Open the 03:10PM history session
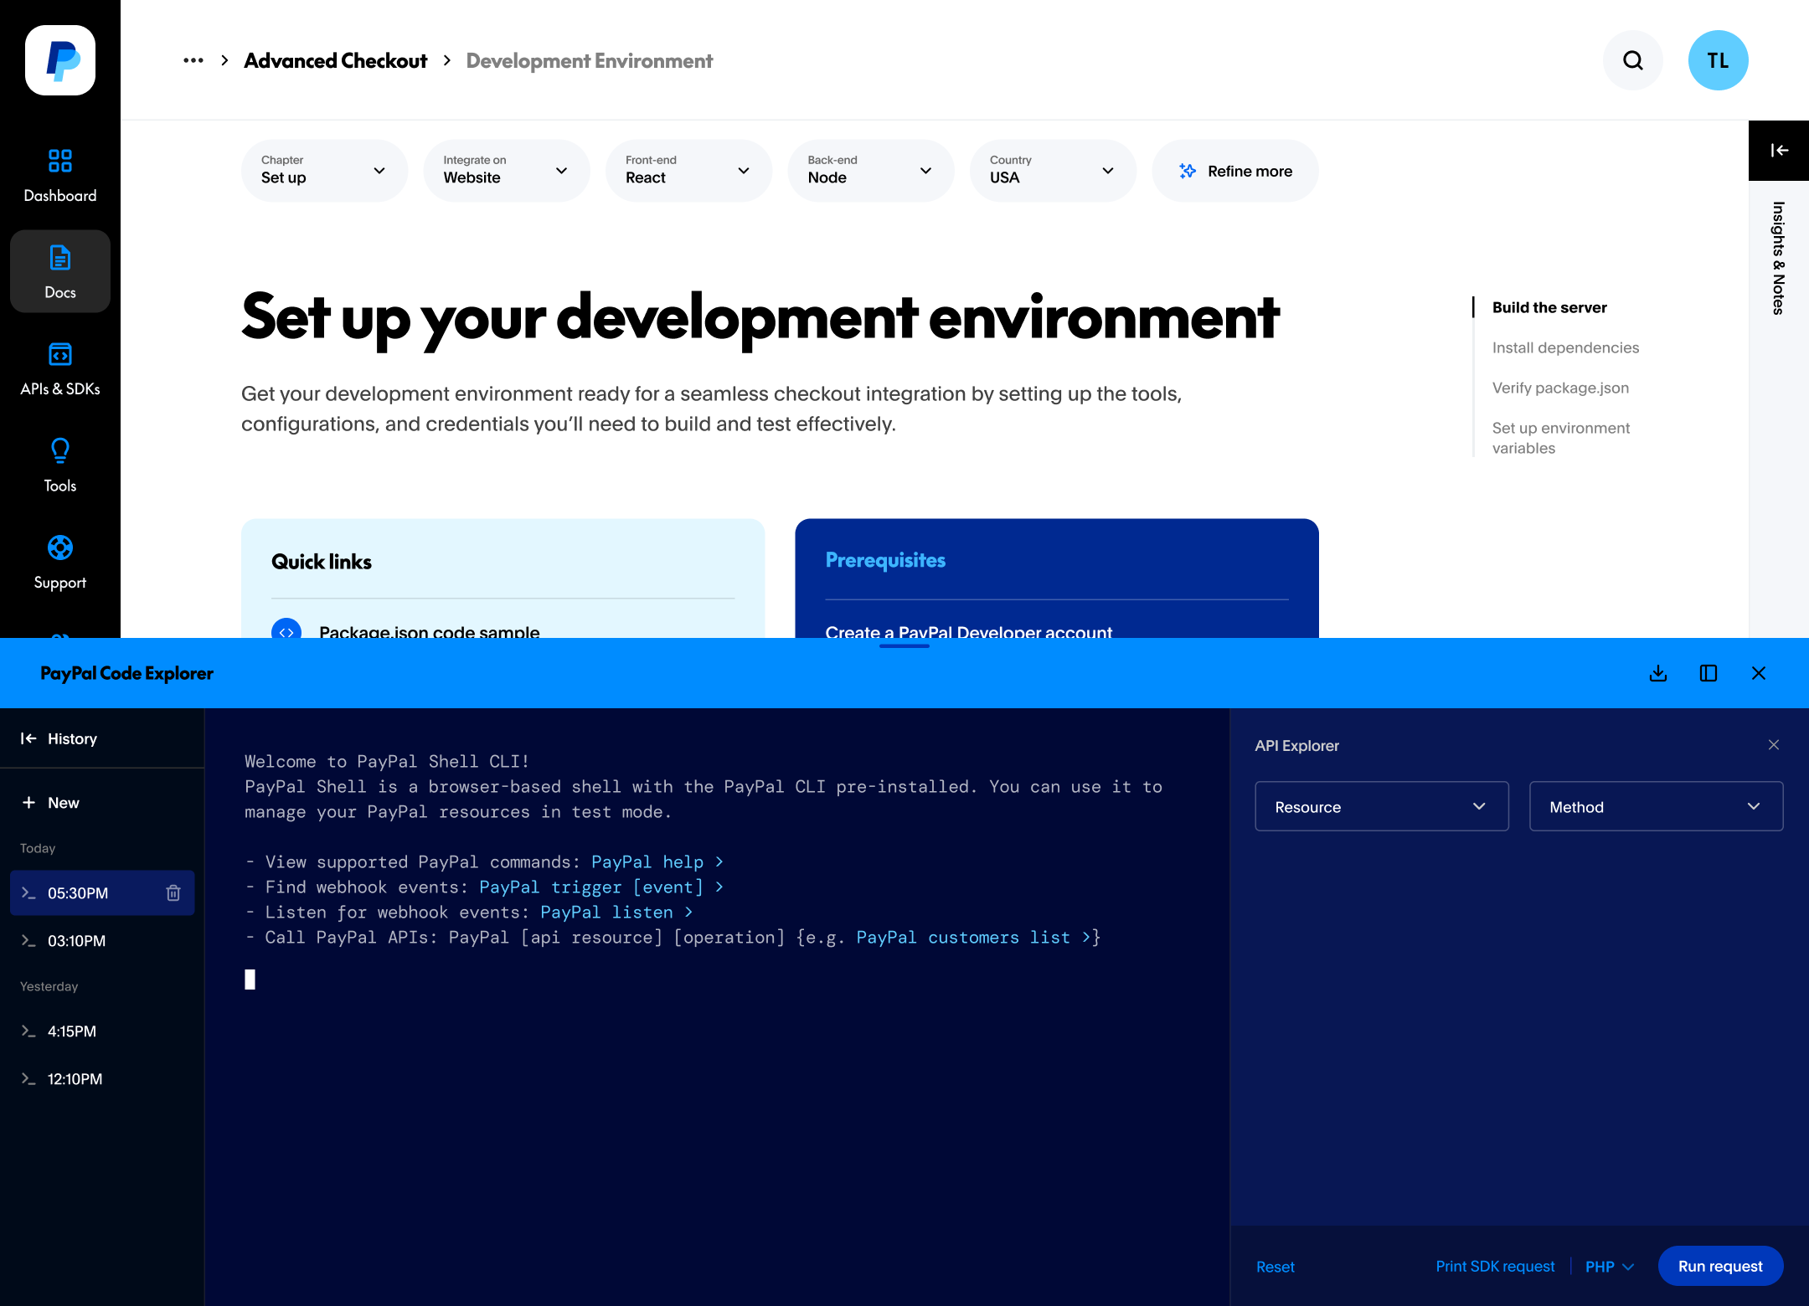The width and height of the screenshot is (1809, 1306). (x=77, y=941)
